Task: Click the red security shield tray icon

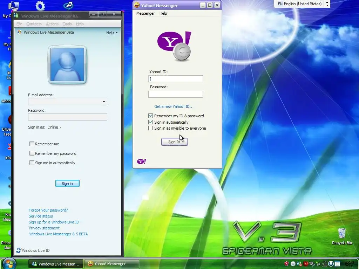Action: (x=286, y=264)
